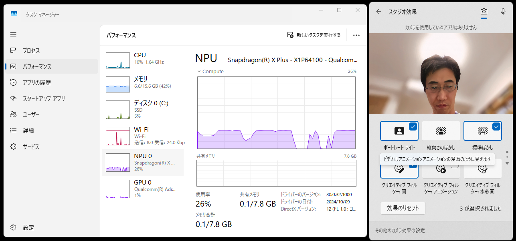Viewport: 516px width, 241px height.
Task: Toggle the Portrait Light (ポートレート ライト) effect
Action: (399, 131)
